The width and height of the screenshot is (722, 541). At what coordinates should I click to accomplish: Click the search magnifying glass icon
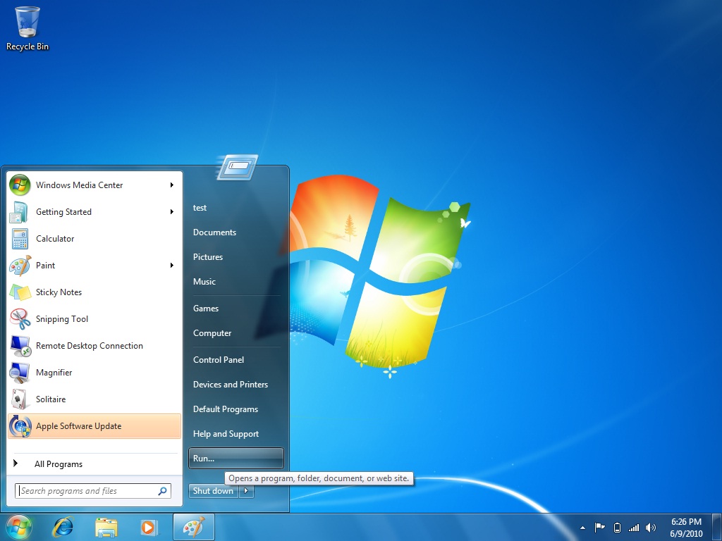pos(162,491)
